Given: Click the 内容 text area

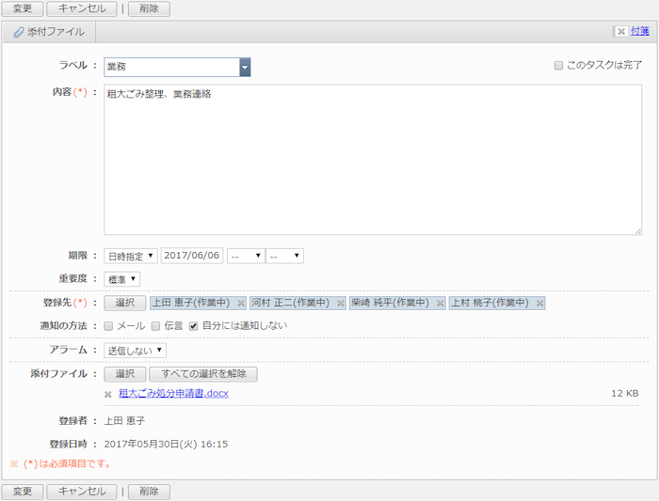Looking at the screenshot, I should tap(373, 160).
